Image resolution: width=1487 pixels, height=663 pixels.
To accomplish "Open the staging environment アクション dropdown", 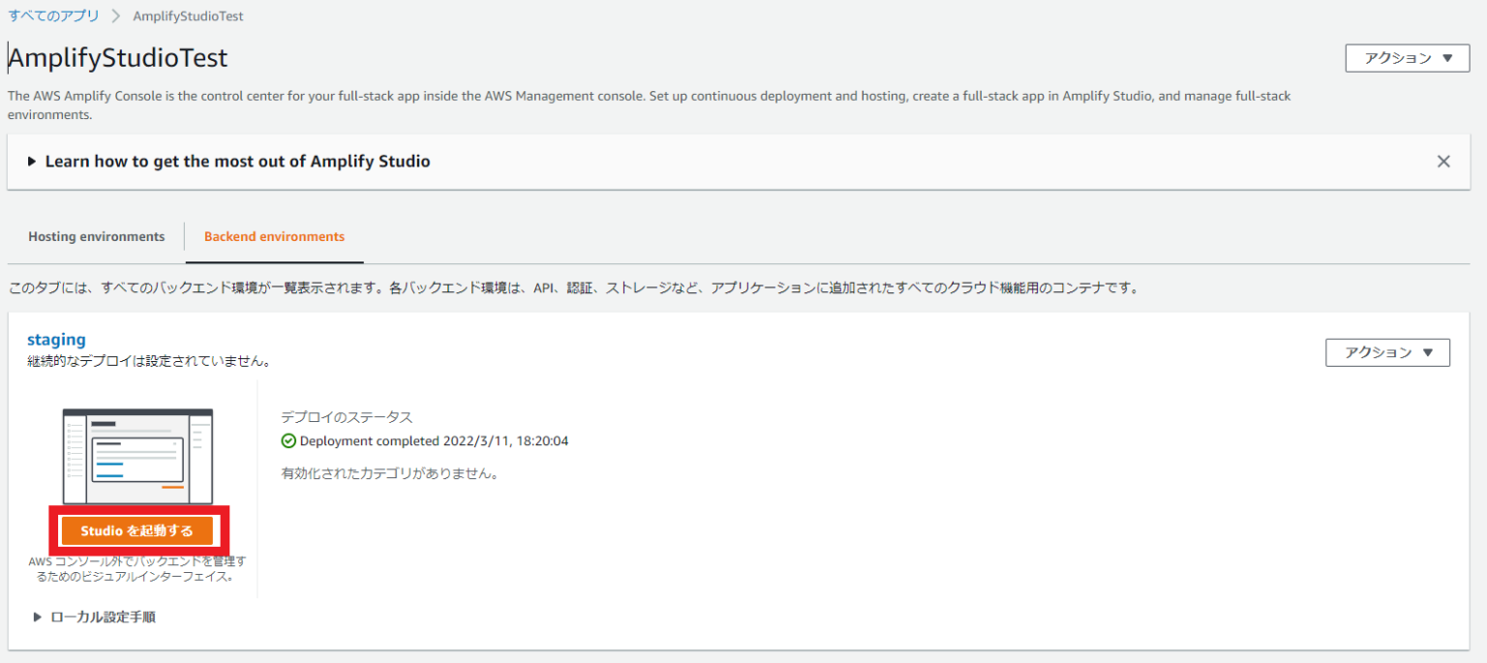I will click(1387, 352).
